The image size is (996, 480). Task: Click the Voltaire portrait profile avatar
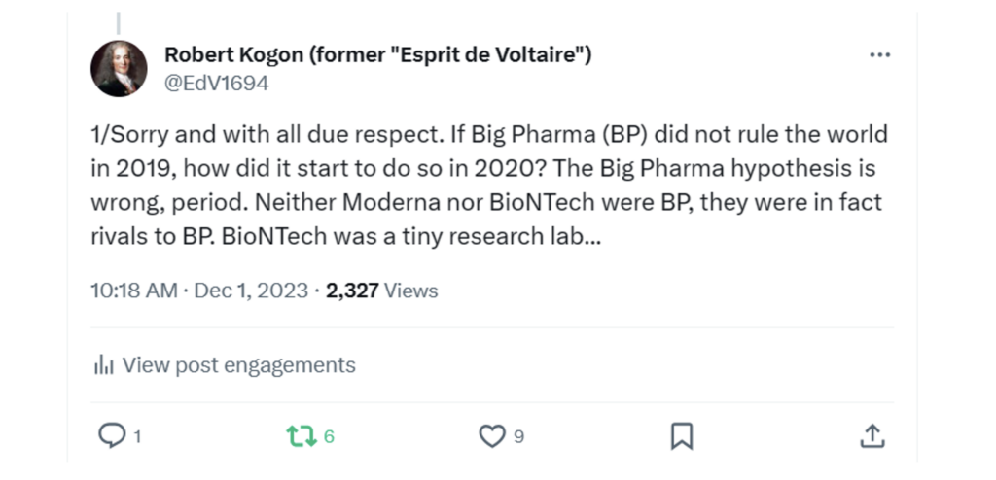click(119, 68)
